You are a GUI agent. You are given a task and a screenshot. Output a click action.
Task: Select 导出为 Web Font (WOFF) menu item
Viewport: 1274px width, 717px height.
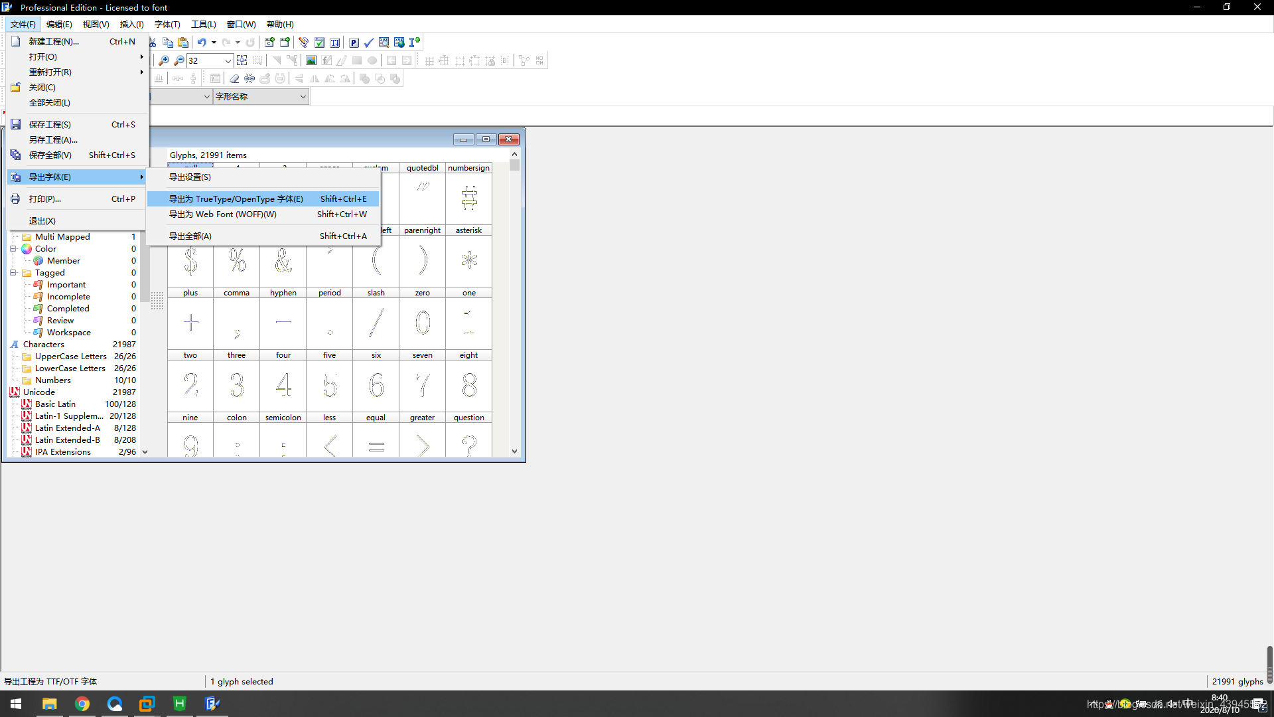(223, 214)
